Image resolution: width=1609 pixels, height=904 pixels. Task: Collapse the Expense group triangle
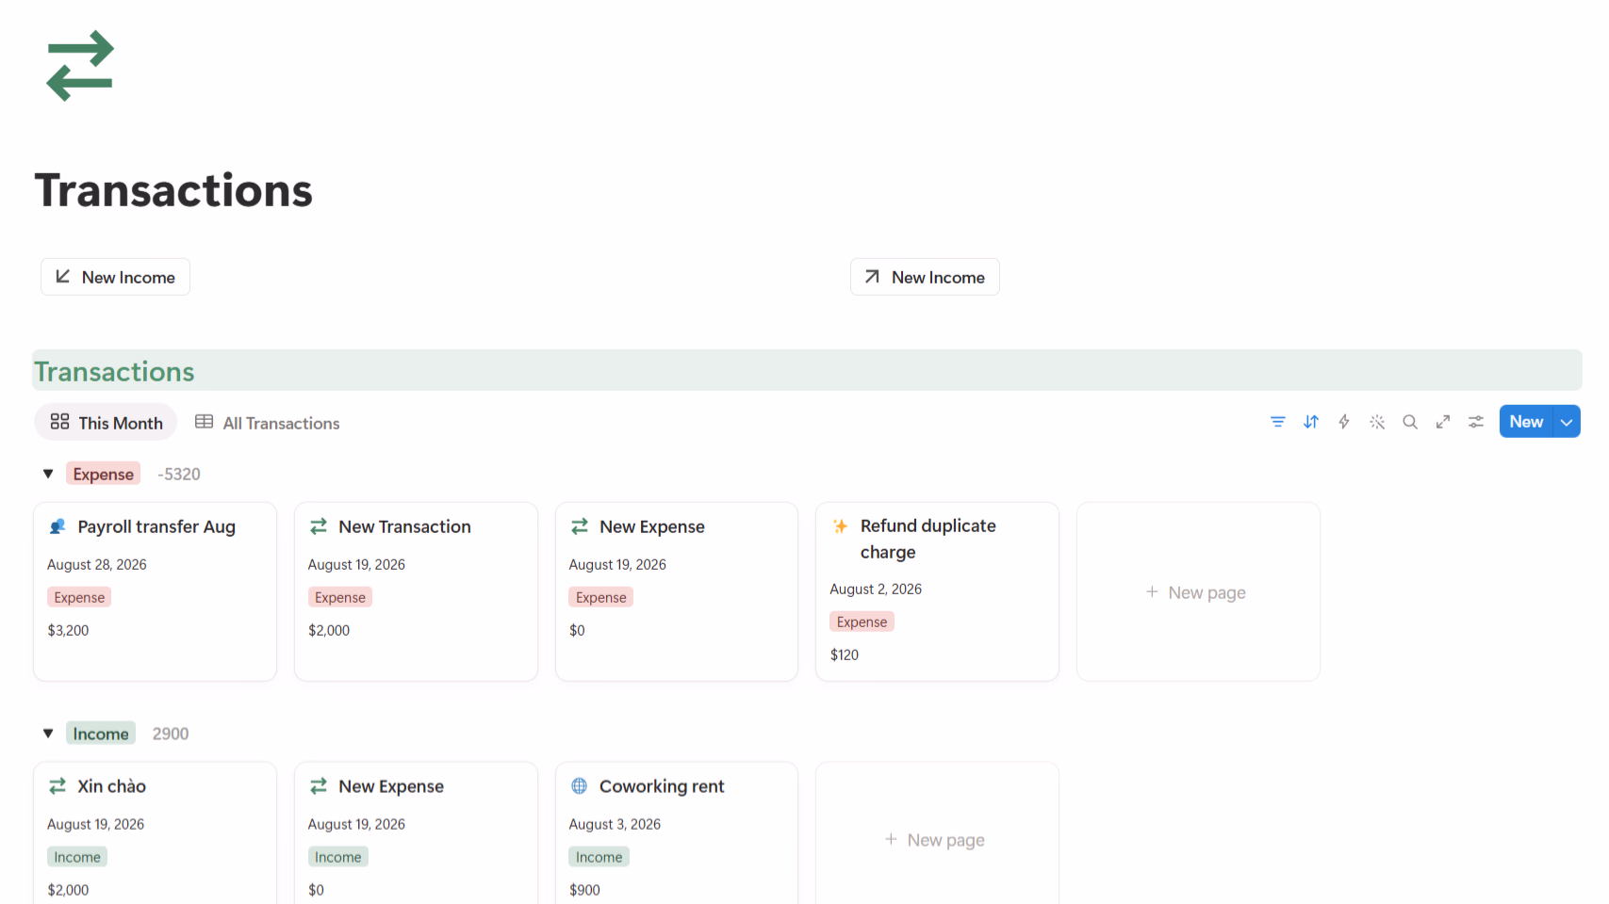pyautogui.click(x=48, y=474)
